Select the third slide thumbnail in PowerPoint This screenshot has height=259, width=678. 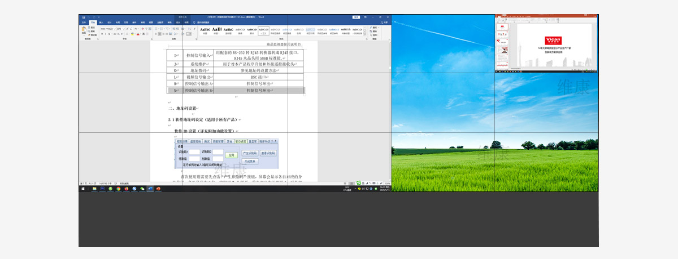[x=502, y=42]
